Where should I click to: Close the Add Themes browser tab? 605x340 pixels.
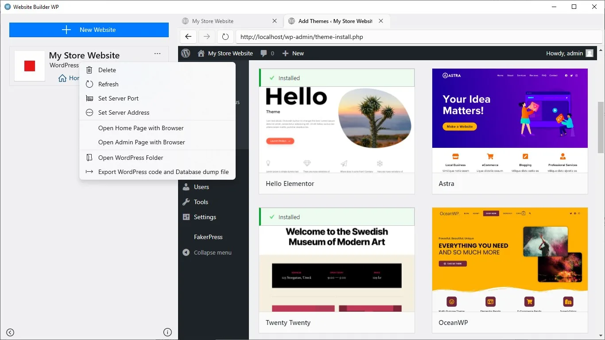pyautogui.click(x=381, y=21)
